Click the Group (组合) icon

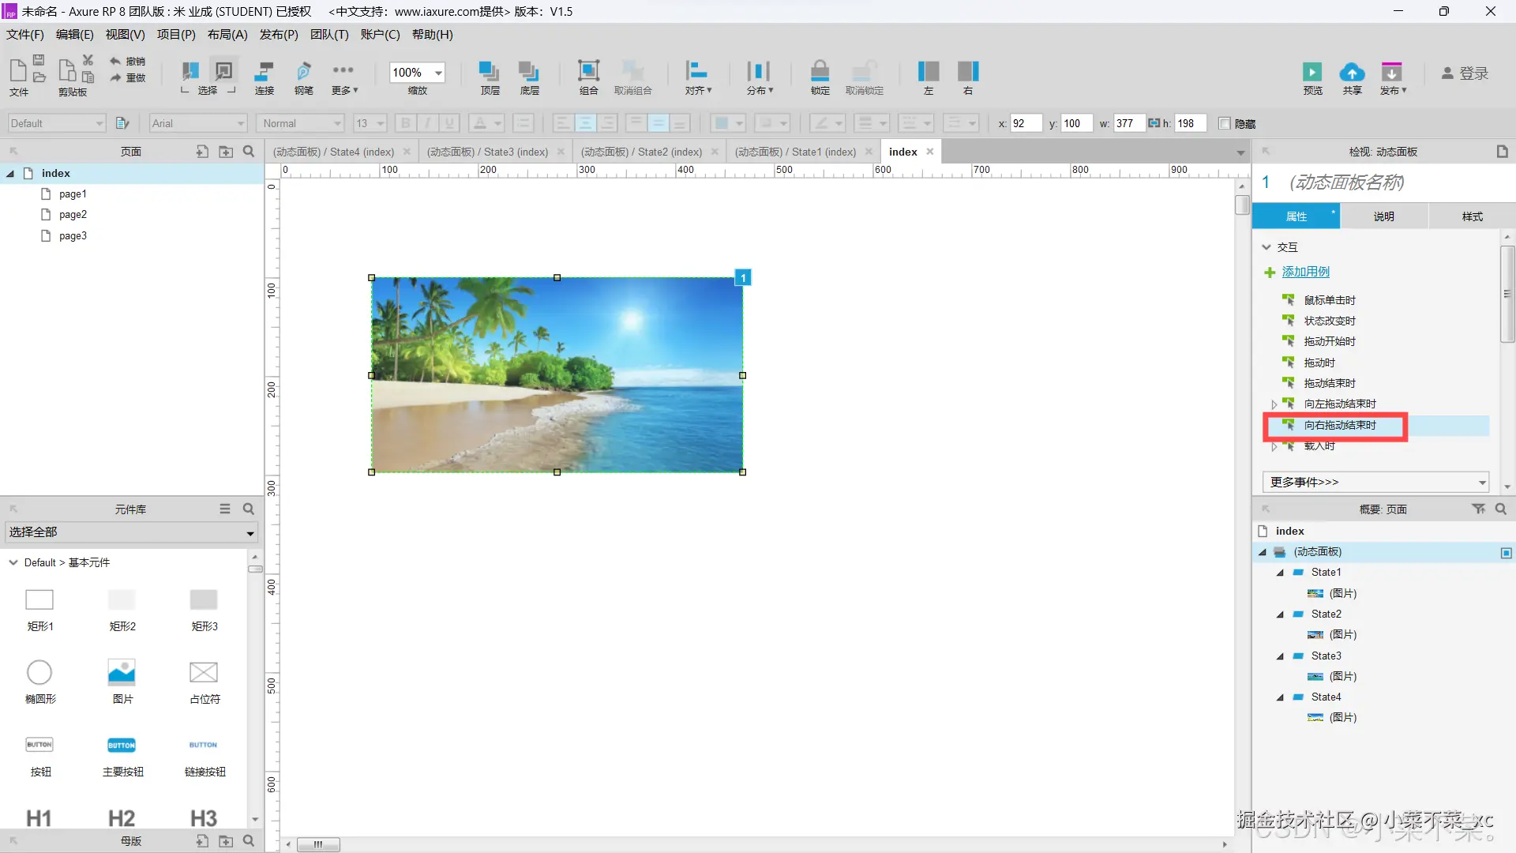pos(588,72)
